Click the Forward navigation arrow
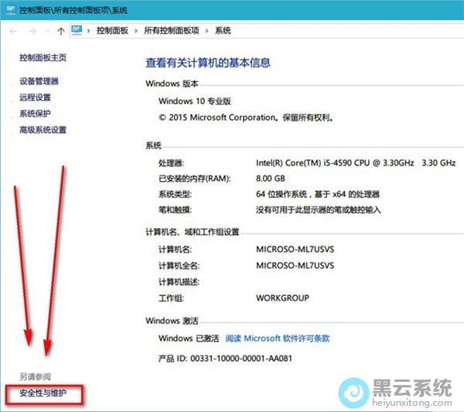Screen dimensions: 464x412 [x=32, y=31]
